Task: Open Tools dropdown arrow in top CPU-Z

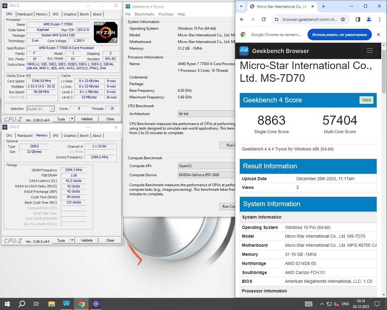Action: [72, 119]
